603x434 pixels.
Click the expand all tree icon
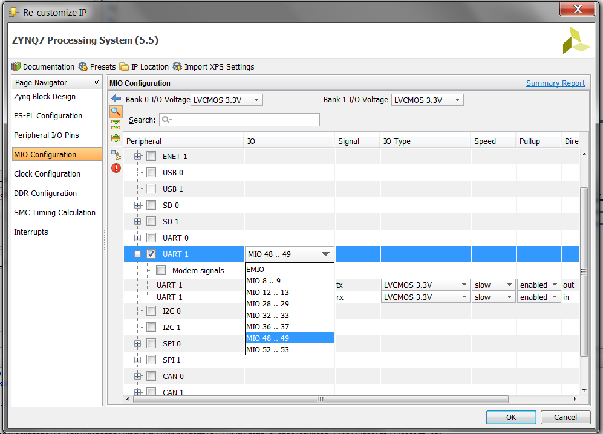click(x=116, y=138)
